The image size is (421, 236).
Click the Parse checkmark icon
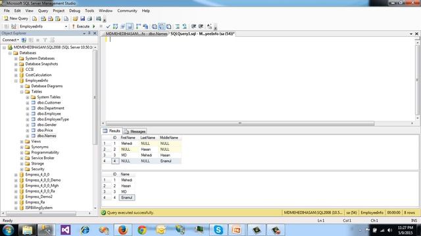[x=108, y=26]
